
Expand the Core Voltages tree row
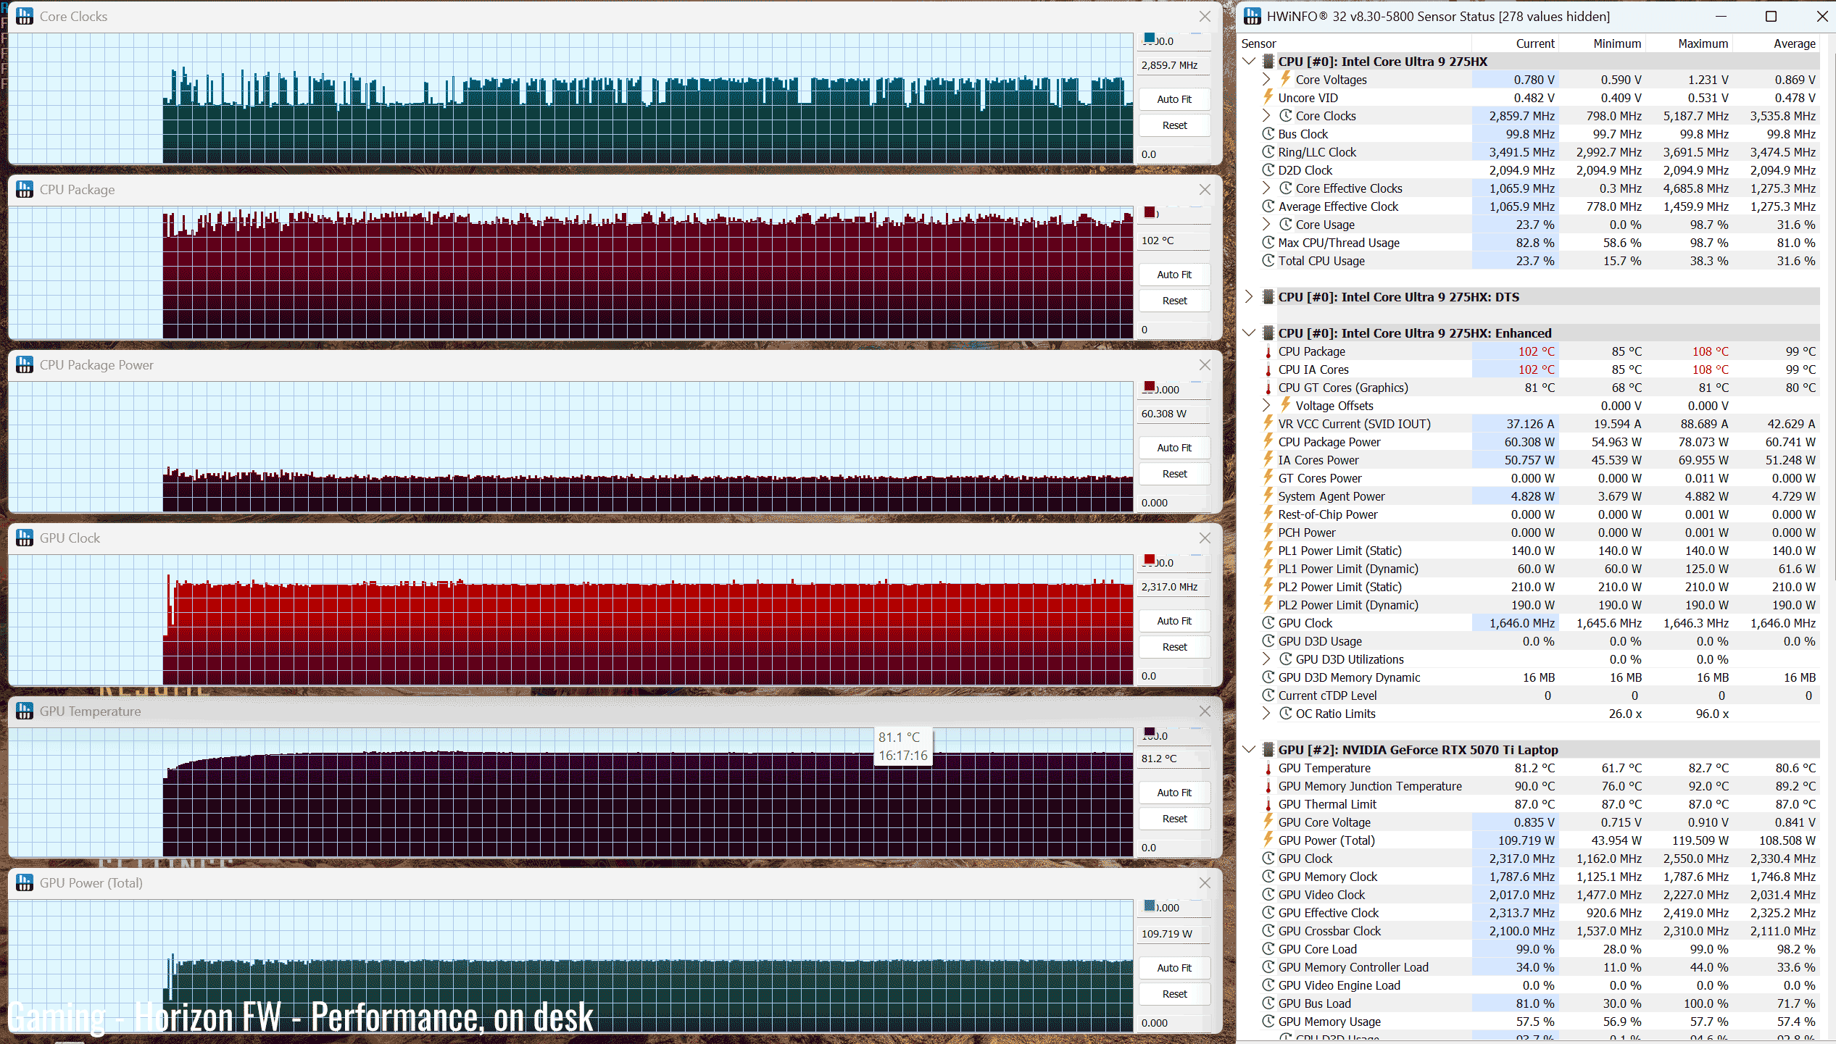[x=1266, y=80]
